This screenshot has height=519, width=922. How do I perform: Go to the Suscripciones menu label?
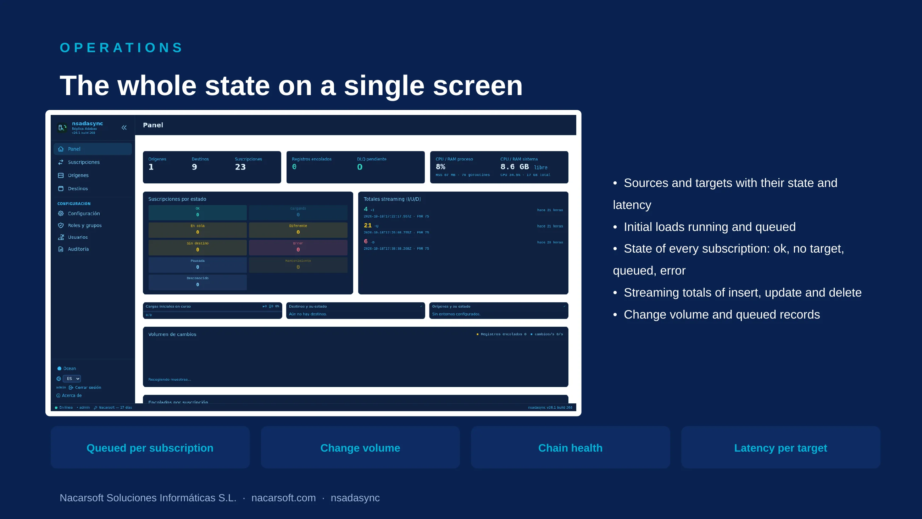[x=84, y=162]
